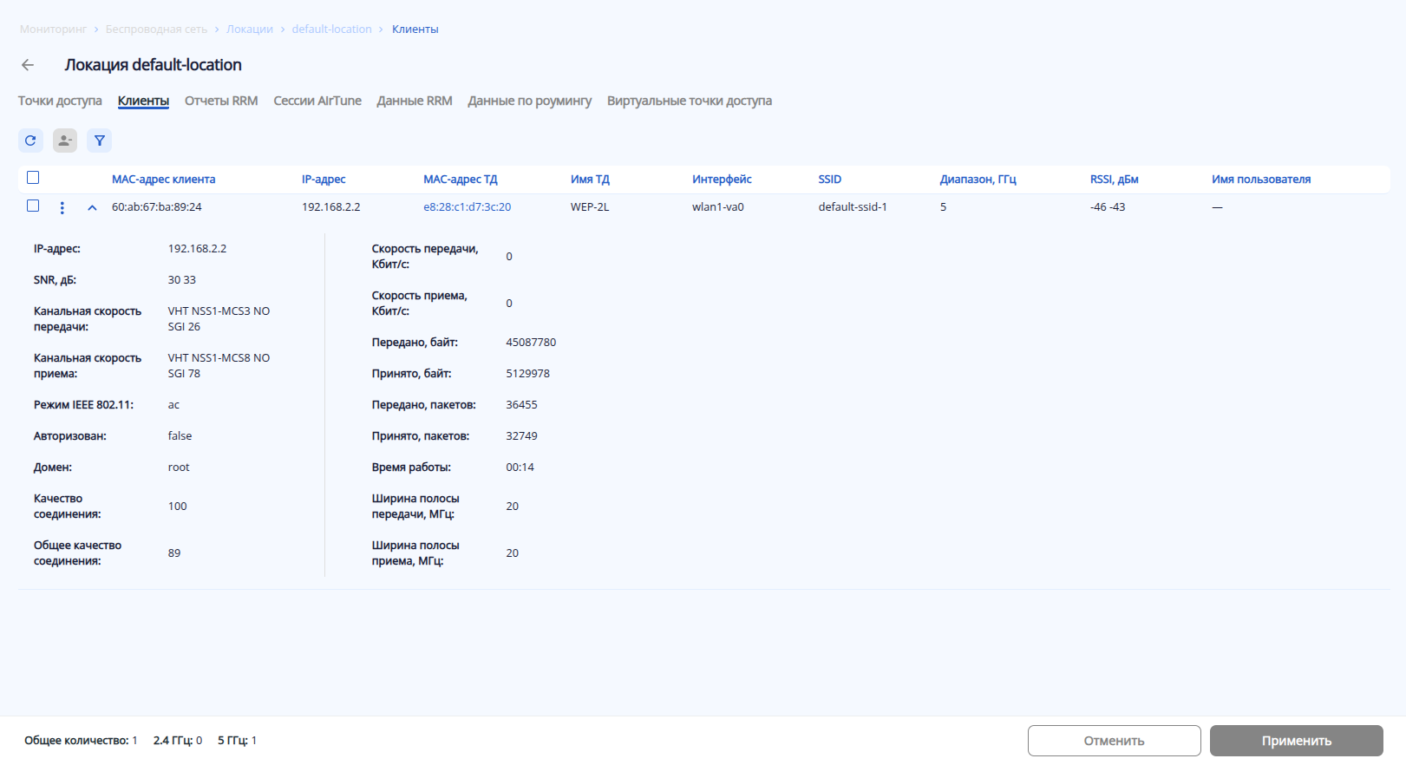Click the Беспроводная сеть breadcrumb
Screen dimensions: 1406x765
156,29
